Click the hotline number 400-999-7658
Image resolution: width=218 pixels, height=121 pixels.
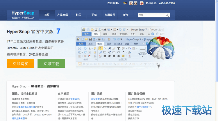click(167, 3)
